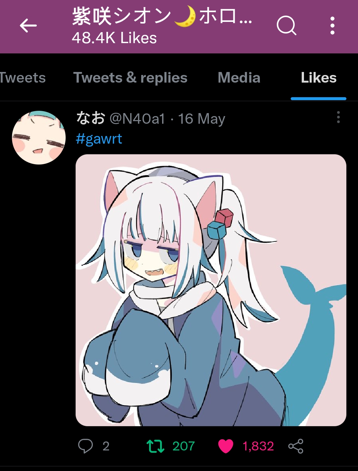Open the profile overflow menu in header
Viewport: 358px width, 471px height.
coord(332,26)
